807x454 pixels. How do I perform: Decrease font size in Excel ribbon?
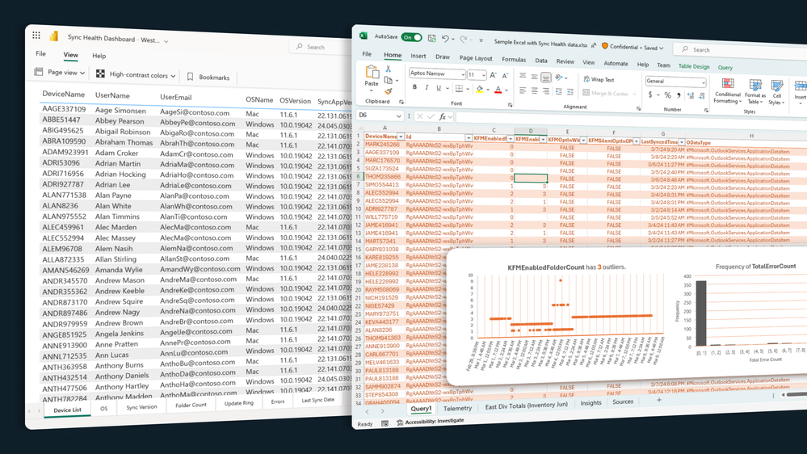pyautogui.click(x=505, y=76)
